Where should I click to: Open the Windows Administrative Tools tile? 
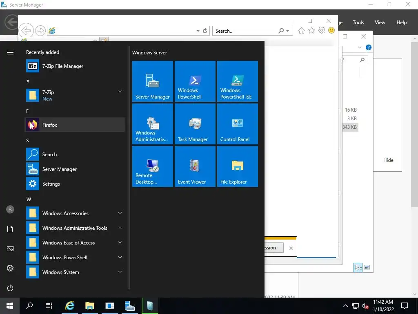[153, 124]
